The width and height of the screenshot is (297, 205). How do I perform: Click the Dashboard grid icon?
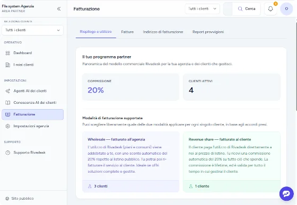[x=8, y=53]
